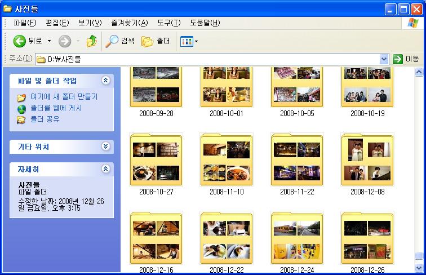Click the scrollbar down arrow
The height and width of the screenshot is (275, 426).
tap(419, 268)
